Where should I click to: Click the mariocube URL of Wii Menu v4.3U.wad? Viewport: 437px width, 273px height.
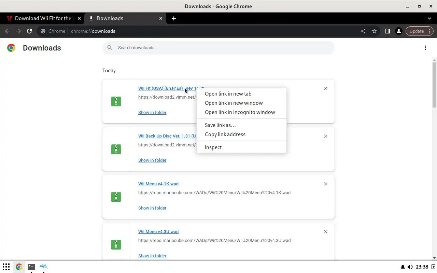214,241
